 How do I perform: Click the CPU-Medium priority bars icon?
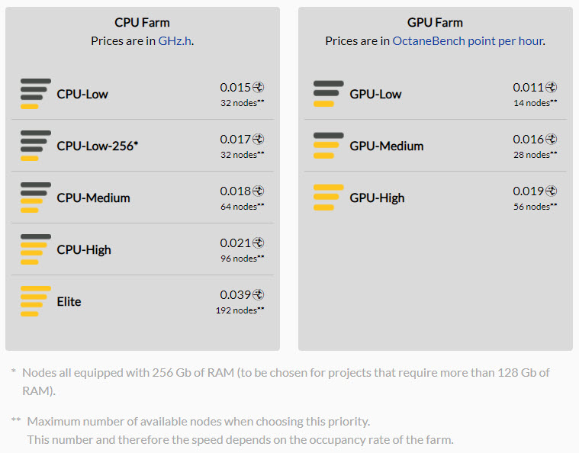tap(35, 198)
